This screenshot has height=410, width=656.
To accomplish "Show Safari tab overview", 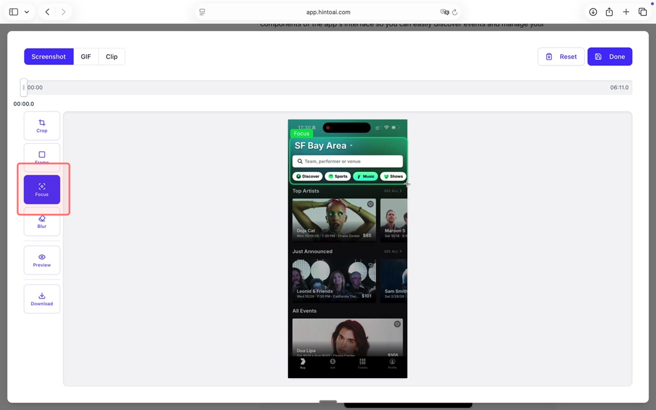I will 642,12.
